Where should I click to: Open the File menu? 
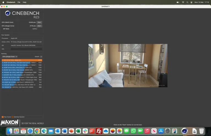point(19,2)
